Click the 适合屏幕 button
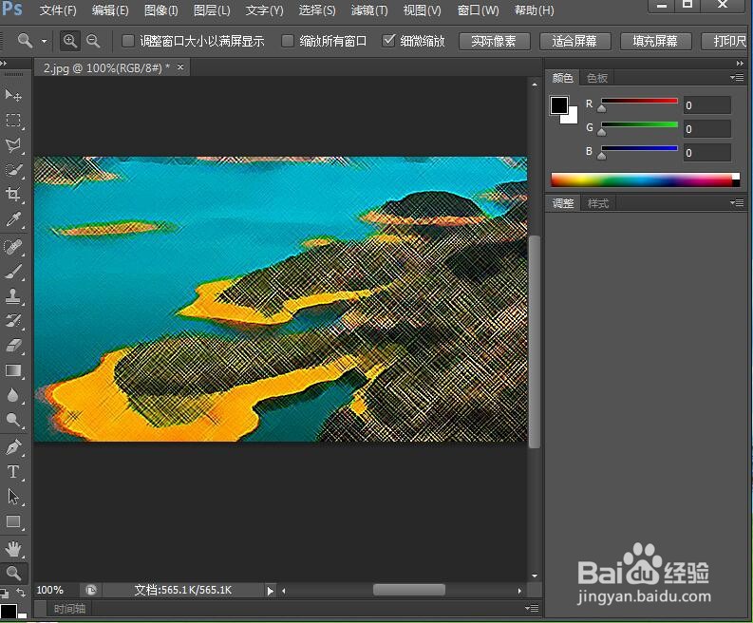This screenshot has height=623, width=753. [574, 41]
